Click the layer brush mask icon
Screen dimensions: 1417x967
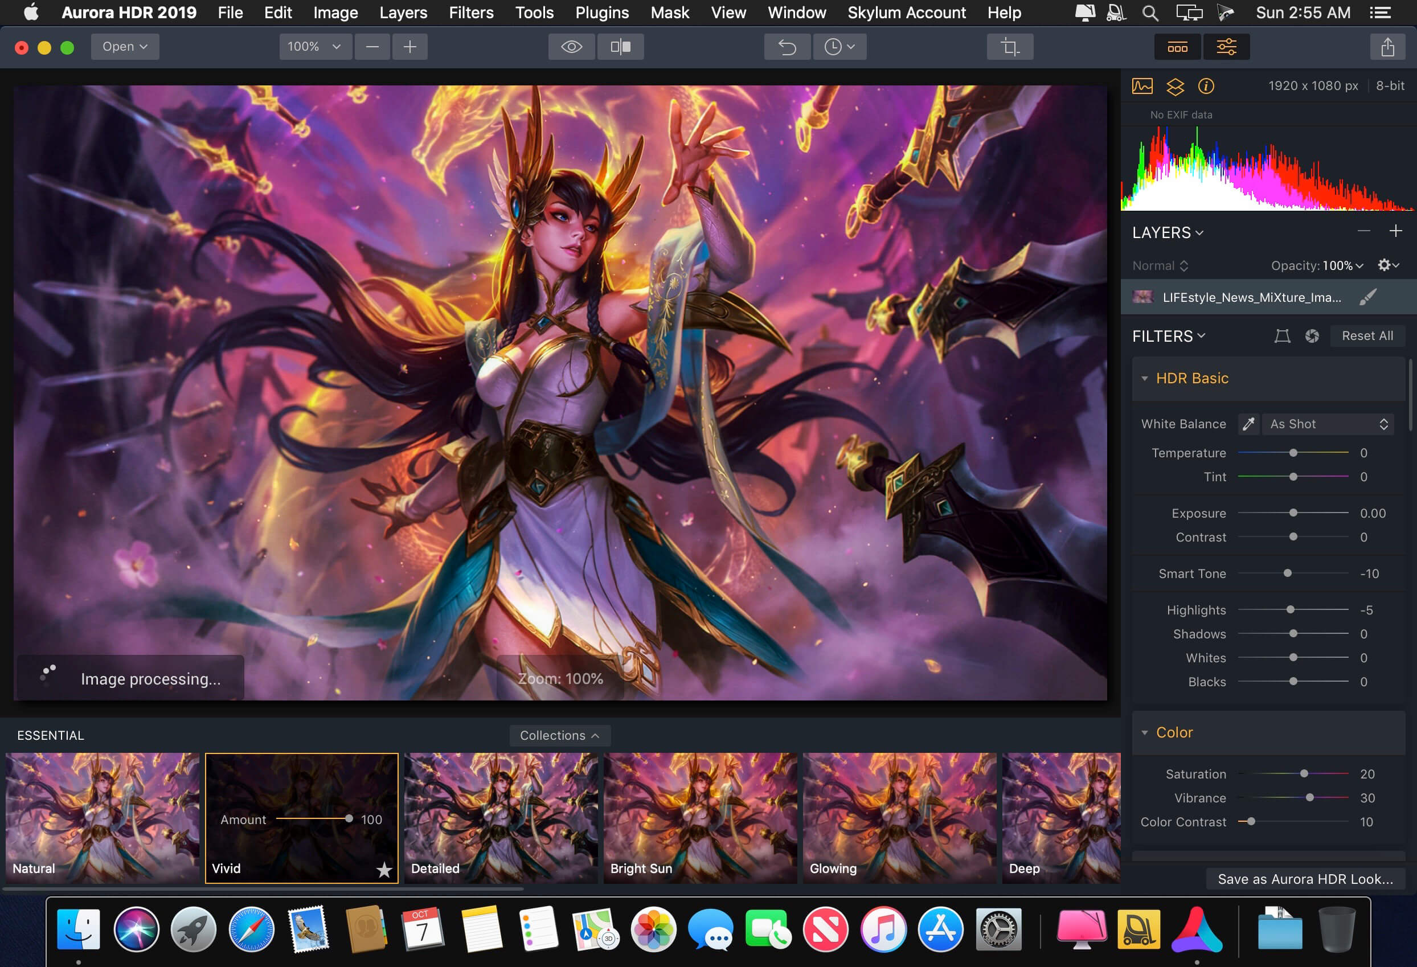pos(1367,297)
